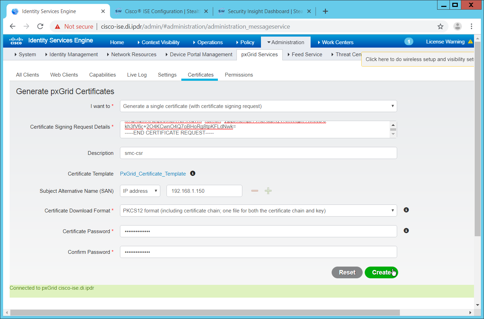The height and width of the screenshot is (319, 484).
Task: Reload the page using the refresh icon
Action: point(40,27)
